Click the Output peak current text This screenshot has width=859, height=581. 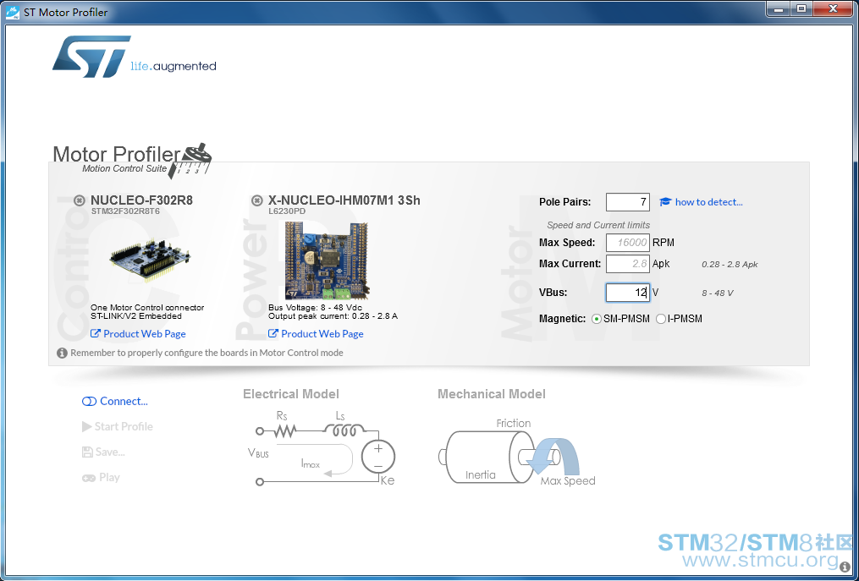(333, 316)
